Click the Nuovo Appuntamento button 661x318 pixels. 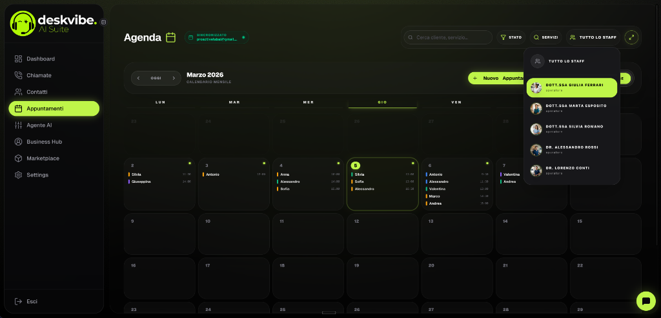point(496,79)
